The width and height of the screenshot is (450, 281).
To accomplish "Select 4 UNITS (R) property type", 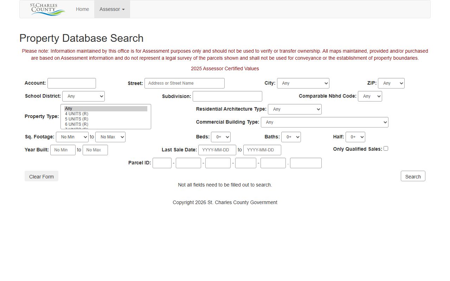I will pos(105,114).
